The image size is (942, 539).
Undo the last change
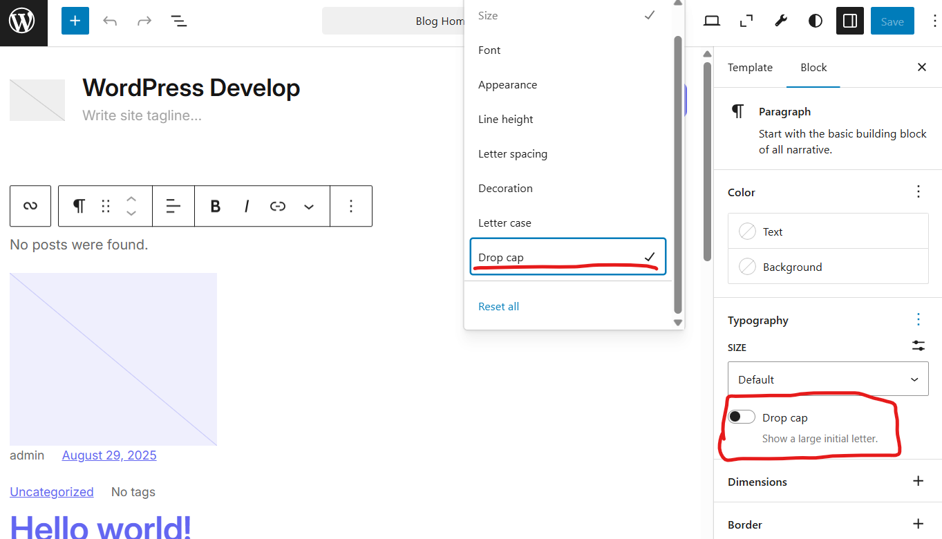(x=110, y=21)
